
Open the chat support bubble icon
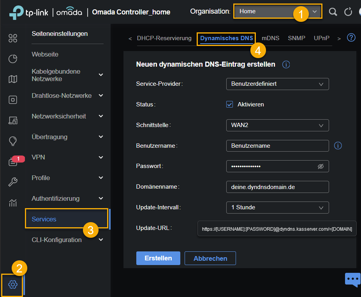point(353,279)
